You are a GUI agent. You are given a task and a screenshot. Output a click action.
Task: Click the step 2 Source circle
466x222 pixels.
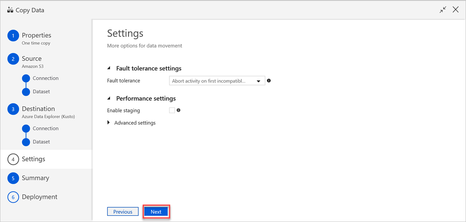coord(13,59)
